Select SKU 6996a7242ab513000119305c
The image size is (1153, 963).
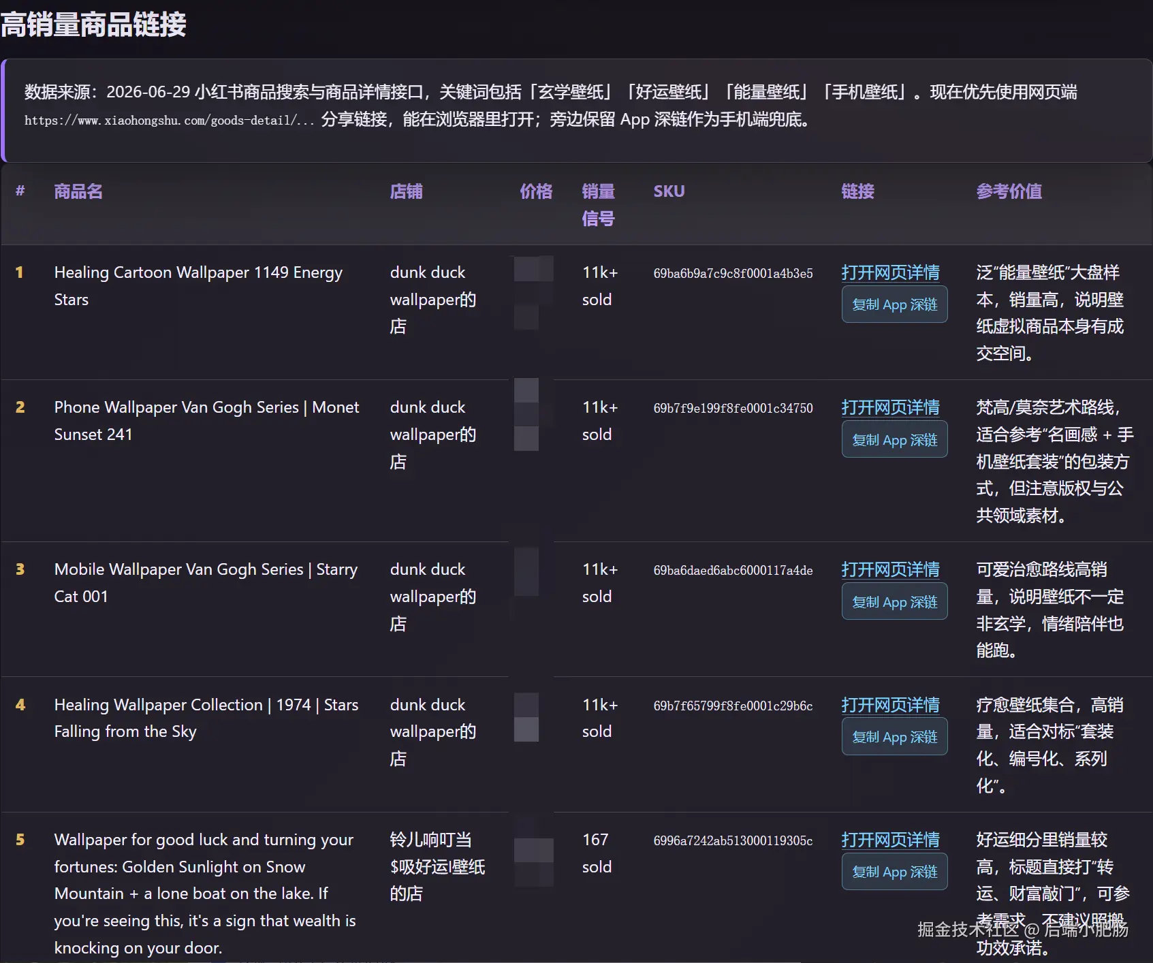pyautogui.click(x=733, y=840)
